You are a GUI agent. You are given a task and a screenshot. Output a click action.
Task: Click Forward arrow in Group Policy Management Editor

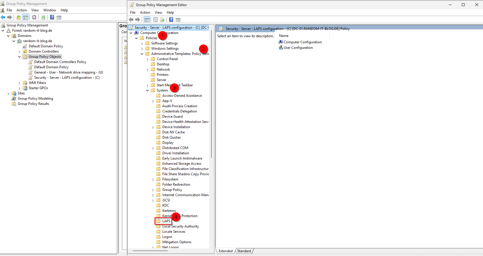click(138, 20)
